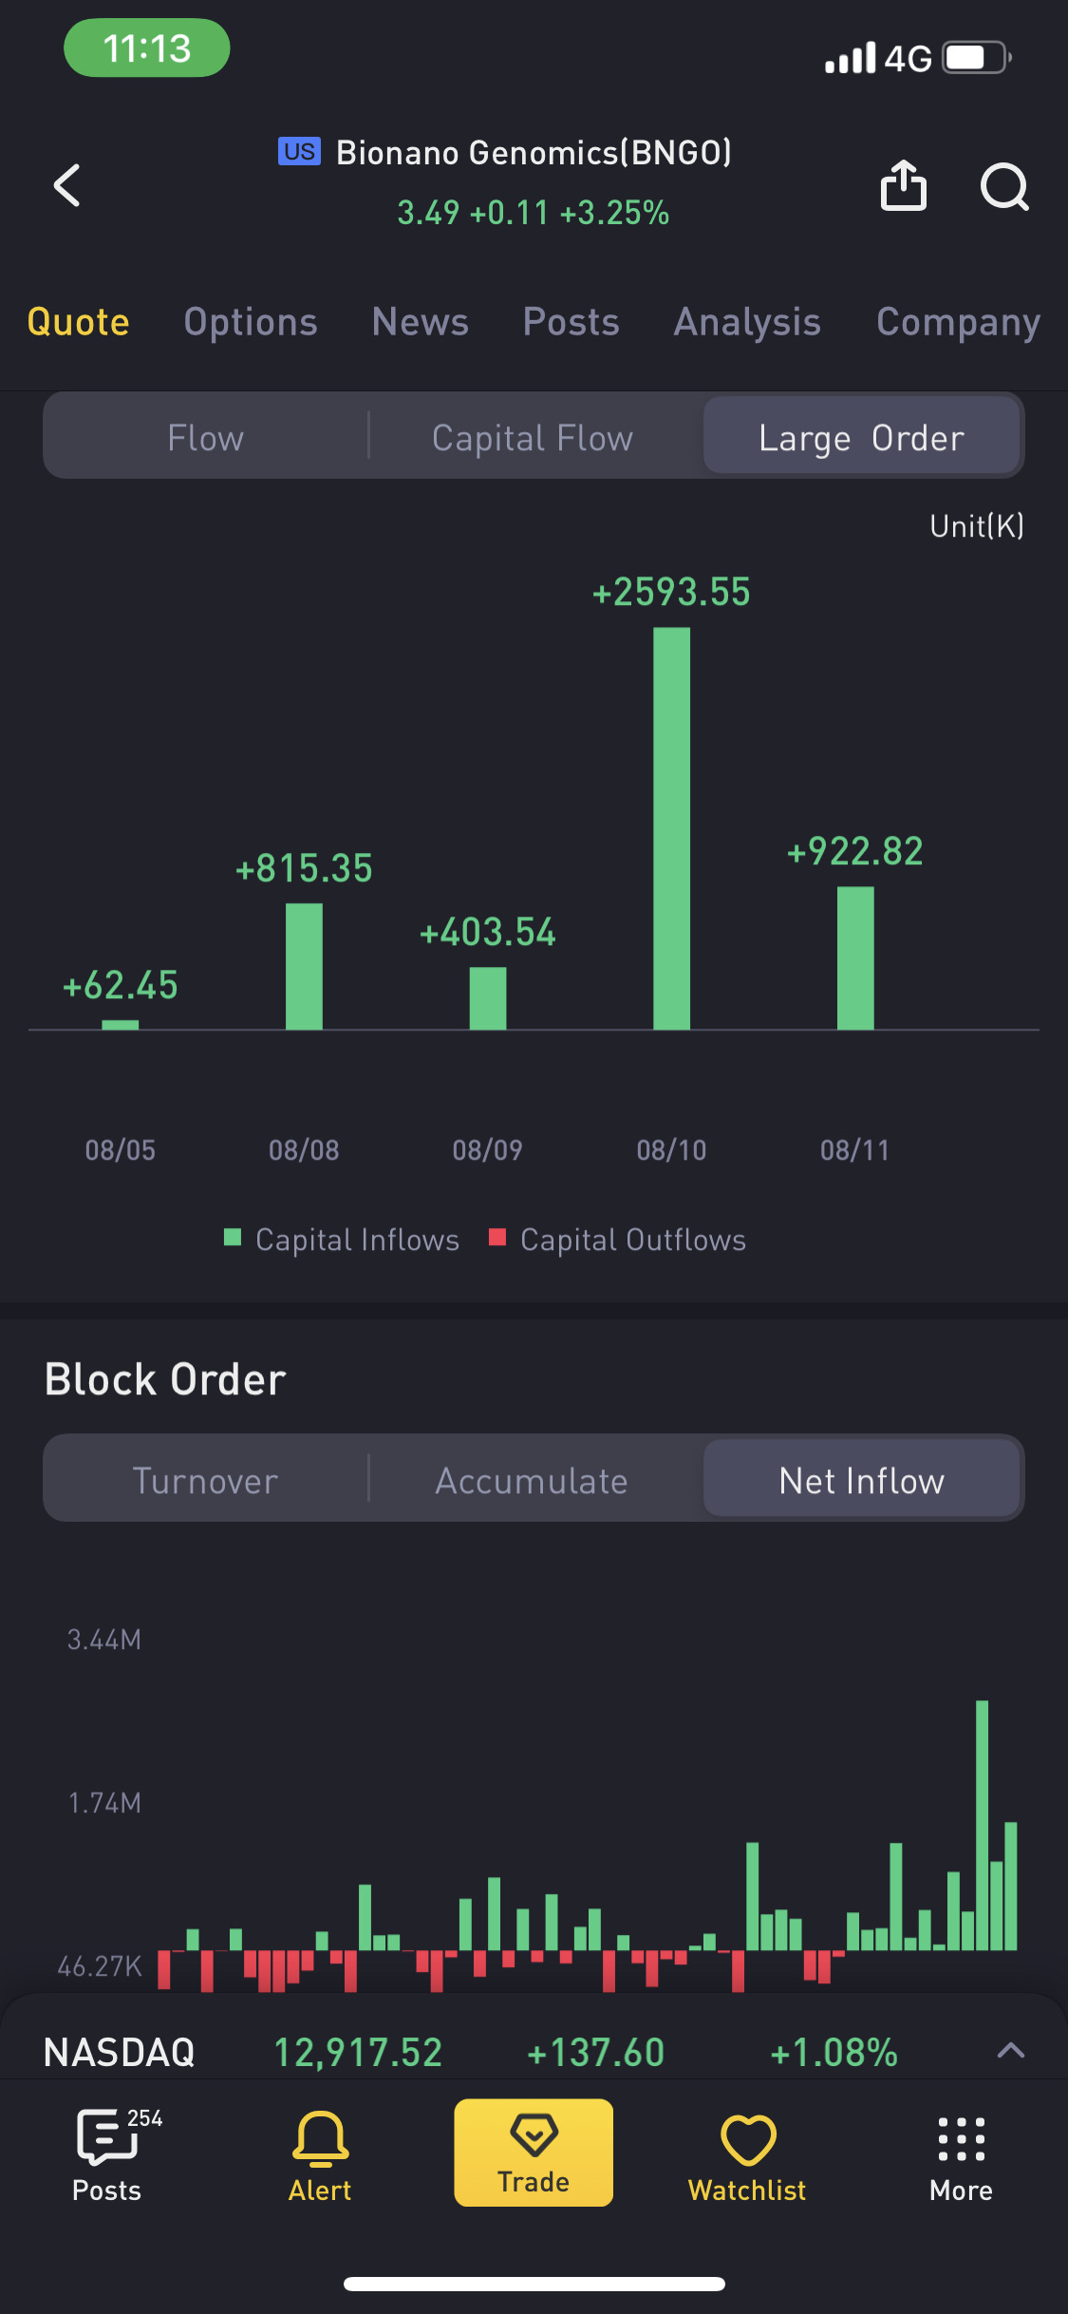Switch to the Flow segment
This screenshot has height=2314, width=1068.
[206, 438]
